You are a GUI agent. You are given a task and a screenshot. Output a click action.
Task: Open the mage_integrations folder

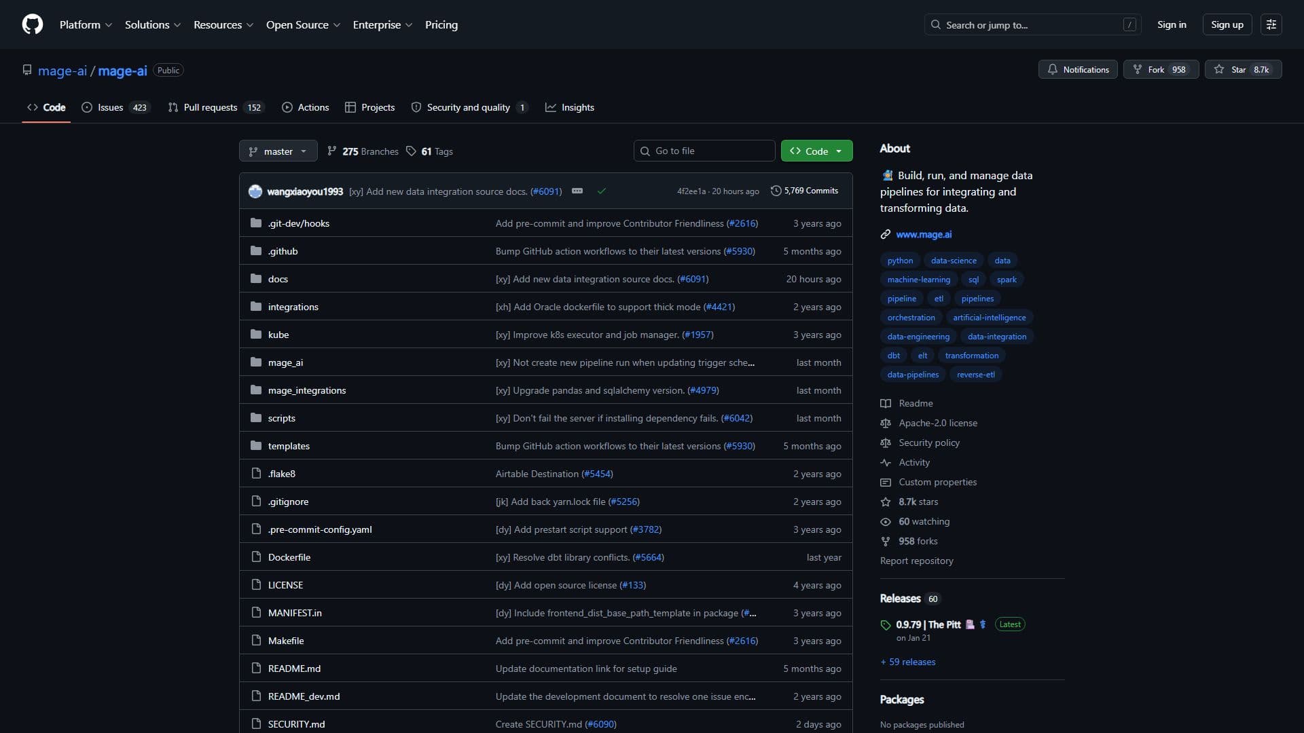(307, 390)
